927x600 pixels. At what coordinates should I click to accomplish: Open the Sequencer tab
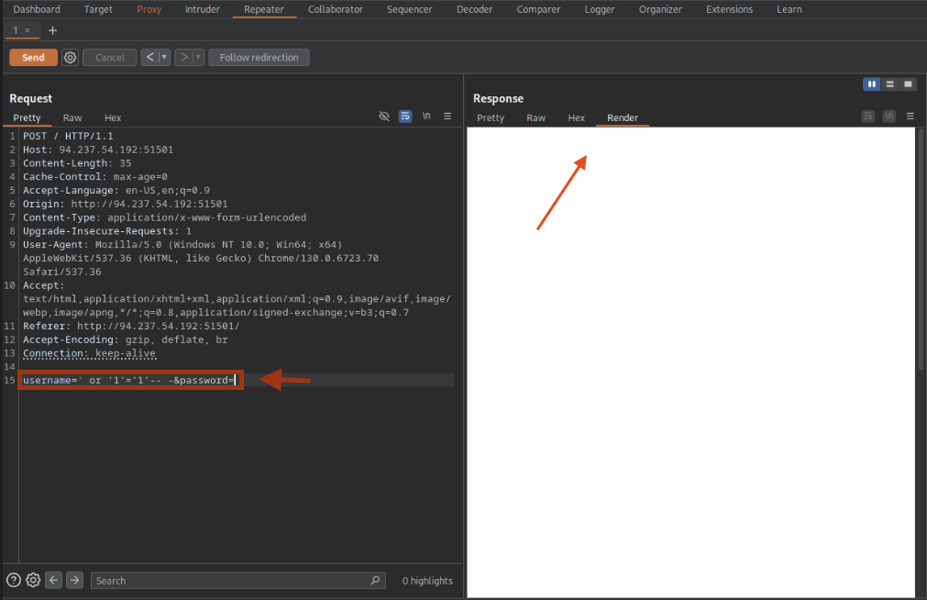click(409, 9)
